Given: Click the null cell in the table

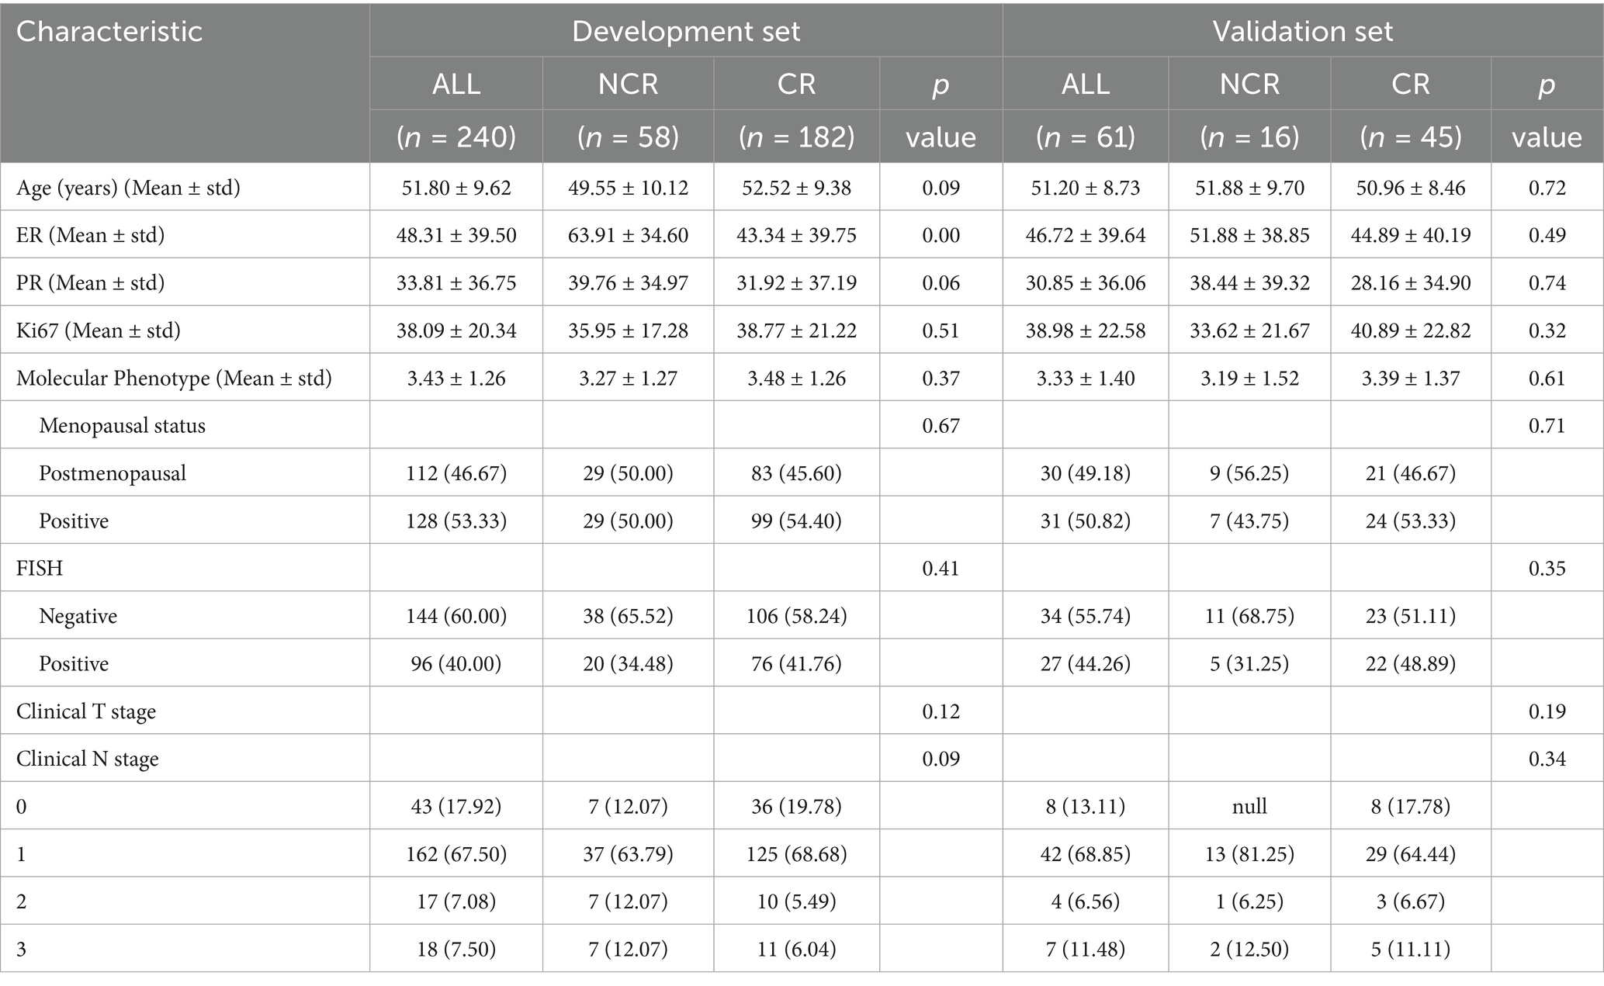Looking at the screenshot, I should coord(1249,806).
